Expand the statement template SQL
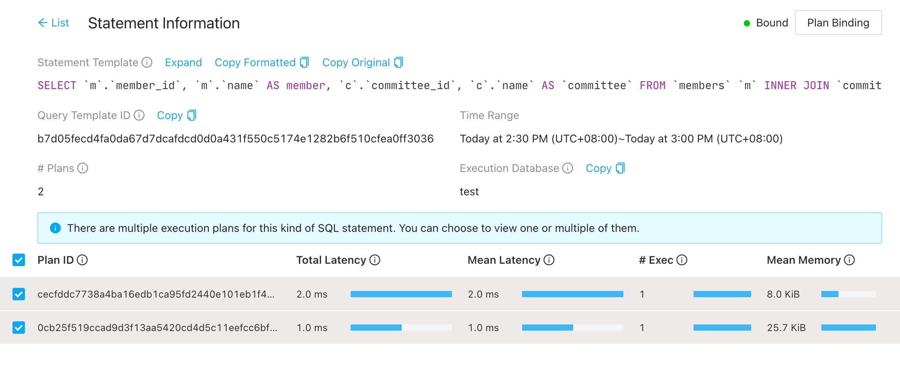Viewport: 900px width, 368px height. tap(183, 62)
